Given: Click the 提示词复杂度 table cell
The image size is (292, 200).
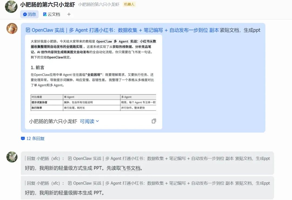Looking at the screenshot, I should pyautogui.click(x=47, y=102).
